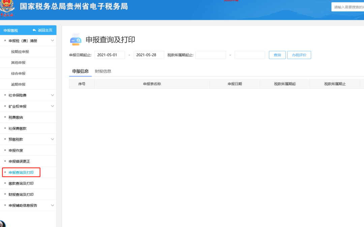Click 预缴税款 menu label
This screenshot has width=364, height=227.
(x=16, y=139)
